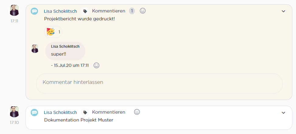Expand the Projektbericht post options chevron
Viewport: 296px width, 134px height.
pos(283,11)
